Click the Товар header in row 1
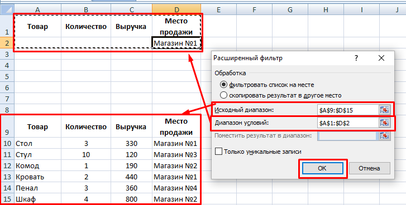The width and height of the screenshot is (406, 205). coord(37,27)
